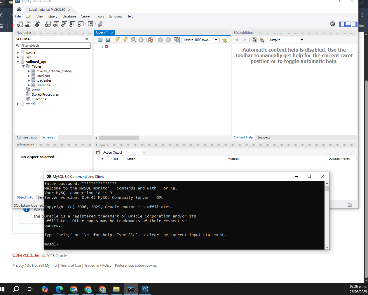Open script file in query editor
Viewport: 368px width, 295px height.
[100, 40]
